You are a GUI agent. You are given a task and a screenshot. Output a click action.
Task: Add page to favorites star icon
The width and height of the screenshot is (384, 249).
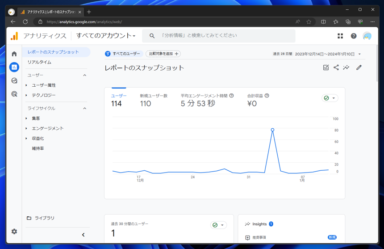click(309, 22)
